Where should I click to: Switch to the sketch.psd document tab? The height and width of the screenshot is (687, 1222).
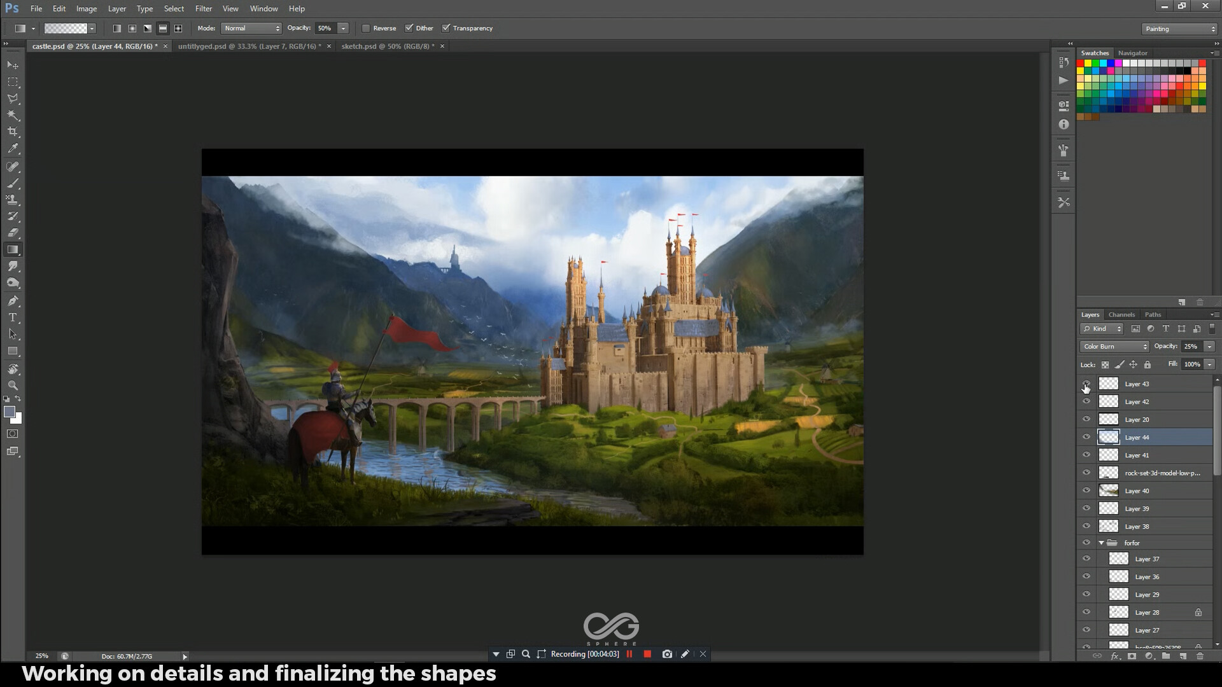point(388,46)
